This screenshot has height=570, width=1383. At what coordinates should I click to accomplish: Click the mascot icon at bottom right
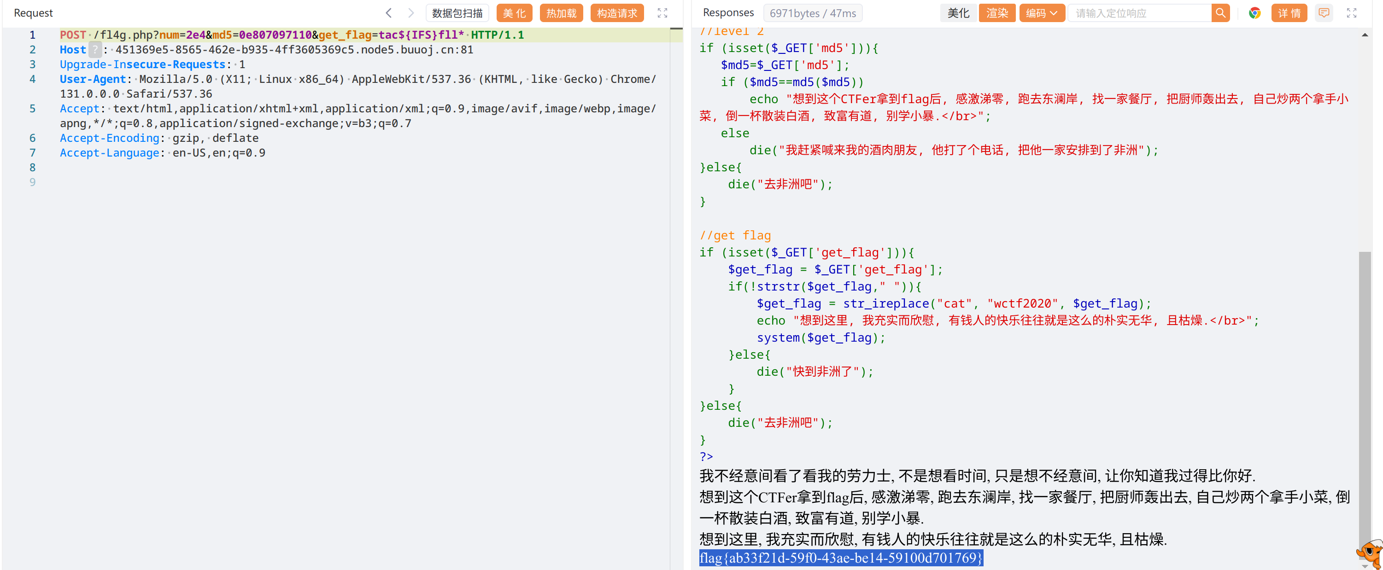click(x=1371, y=553)
